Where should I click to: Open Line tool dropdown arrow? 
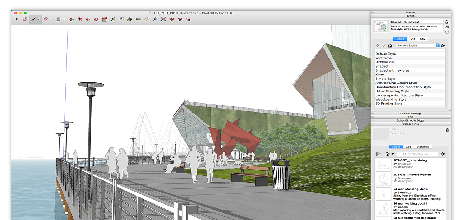pyautogui.click(x=39, y=19)
